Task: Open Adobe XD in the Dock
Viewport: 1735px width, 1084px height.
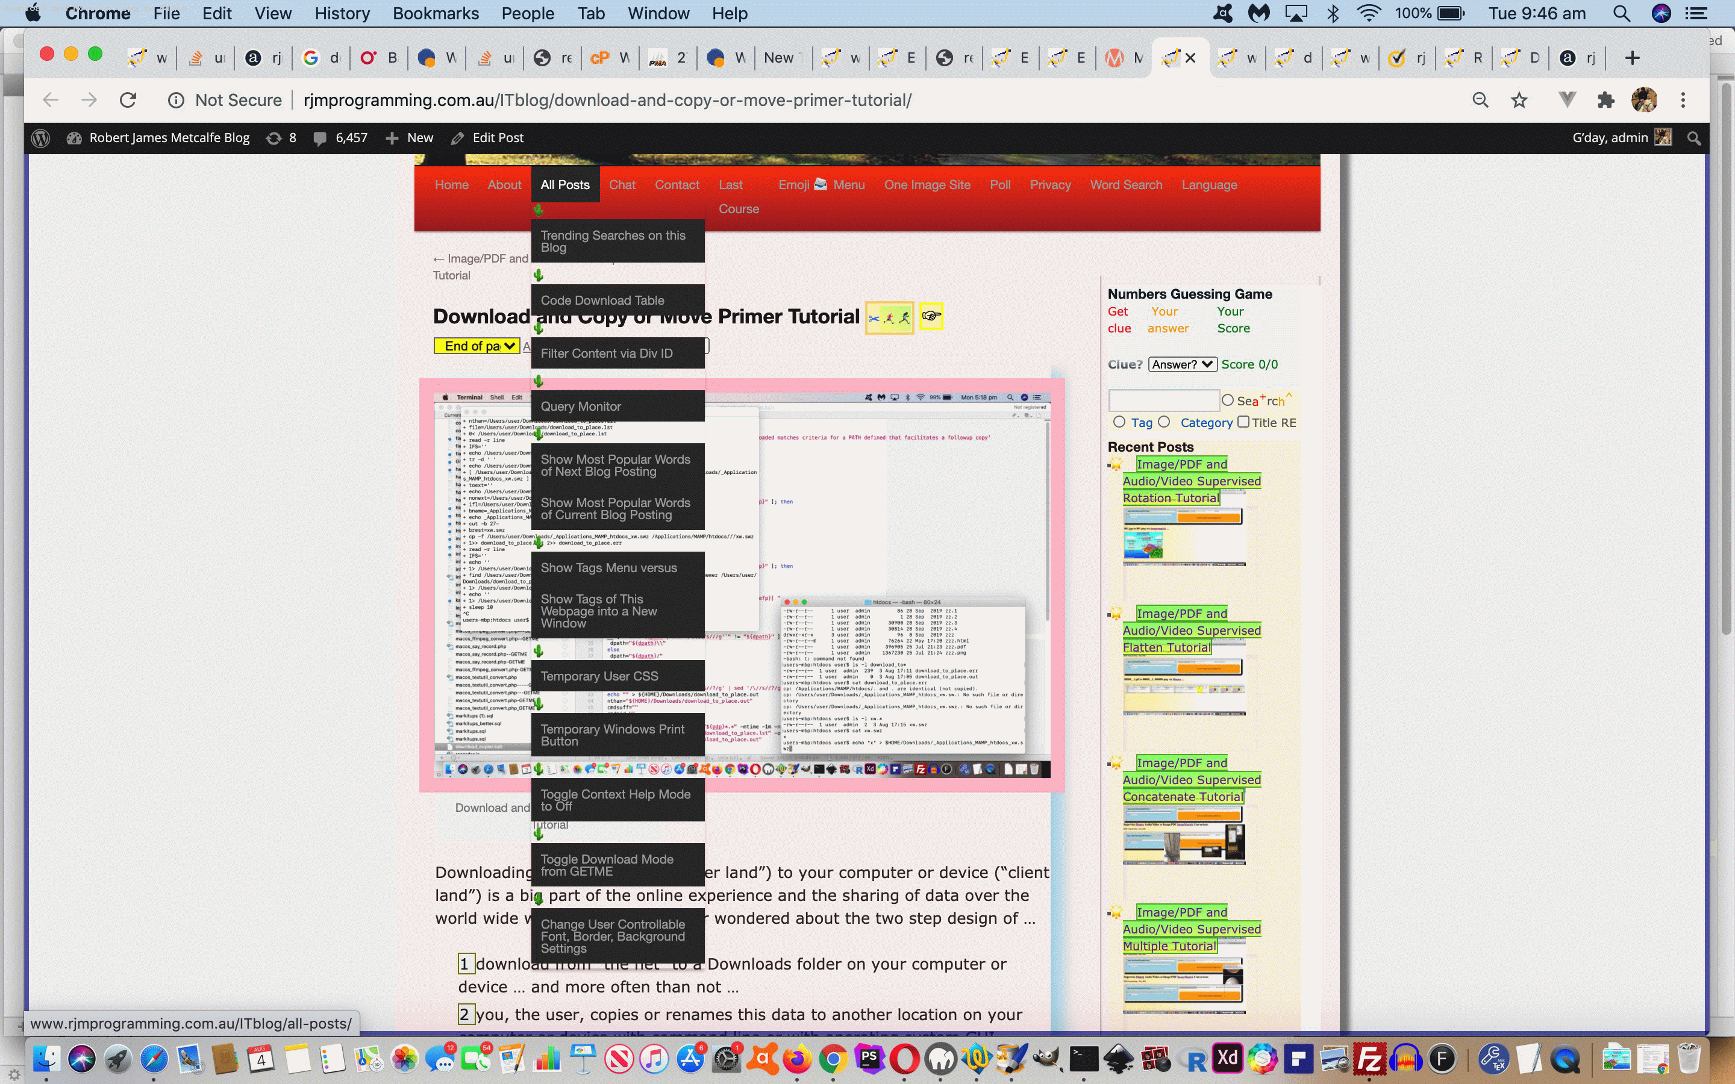Action: click(x=1227, y=1058)
